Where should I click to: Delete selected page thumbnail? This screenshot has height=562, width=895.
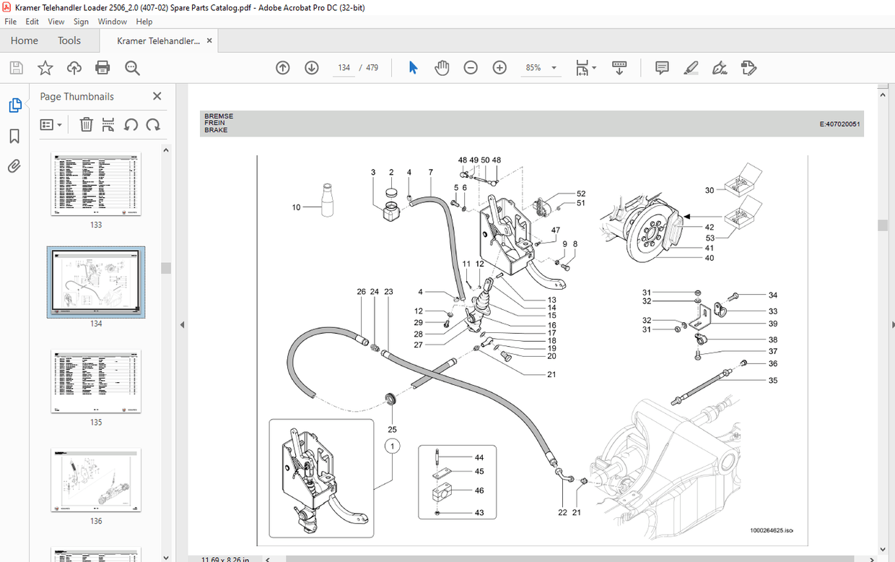(x=86, y=124)
